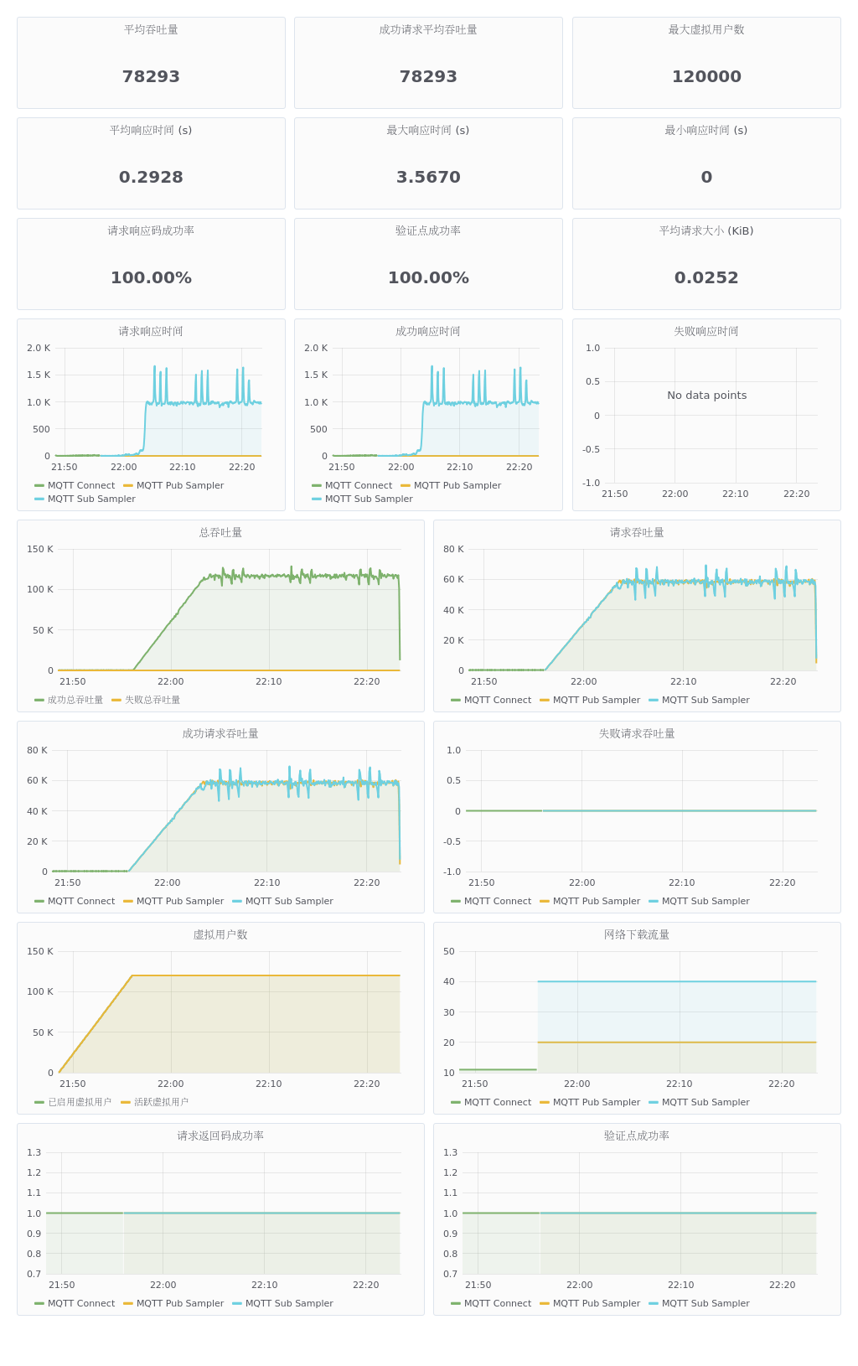Toggle 失败总吞吐量 series in the legend
Screen dimensions: 858x1366
(x=152, y=700)
